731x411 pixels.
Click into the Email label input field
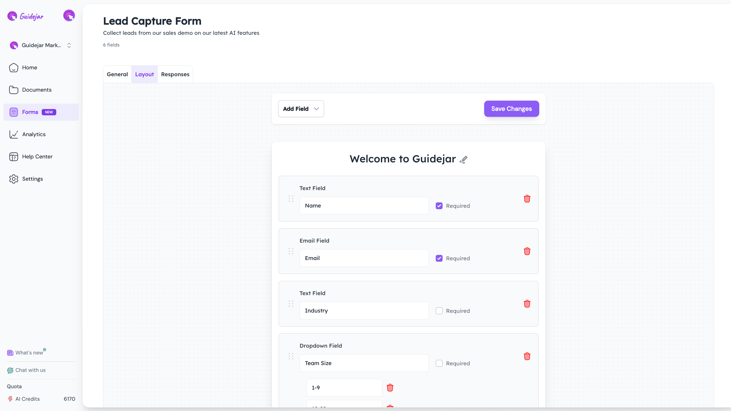(x=364, y=258)
